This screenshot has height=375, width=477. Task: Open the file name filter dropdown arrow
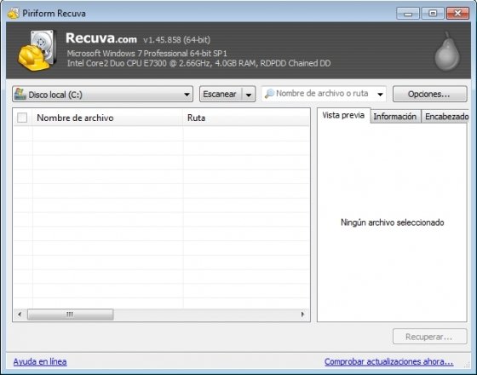pyautogui.click(x=380, y=94)
